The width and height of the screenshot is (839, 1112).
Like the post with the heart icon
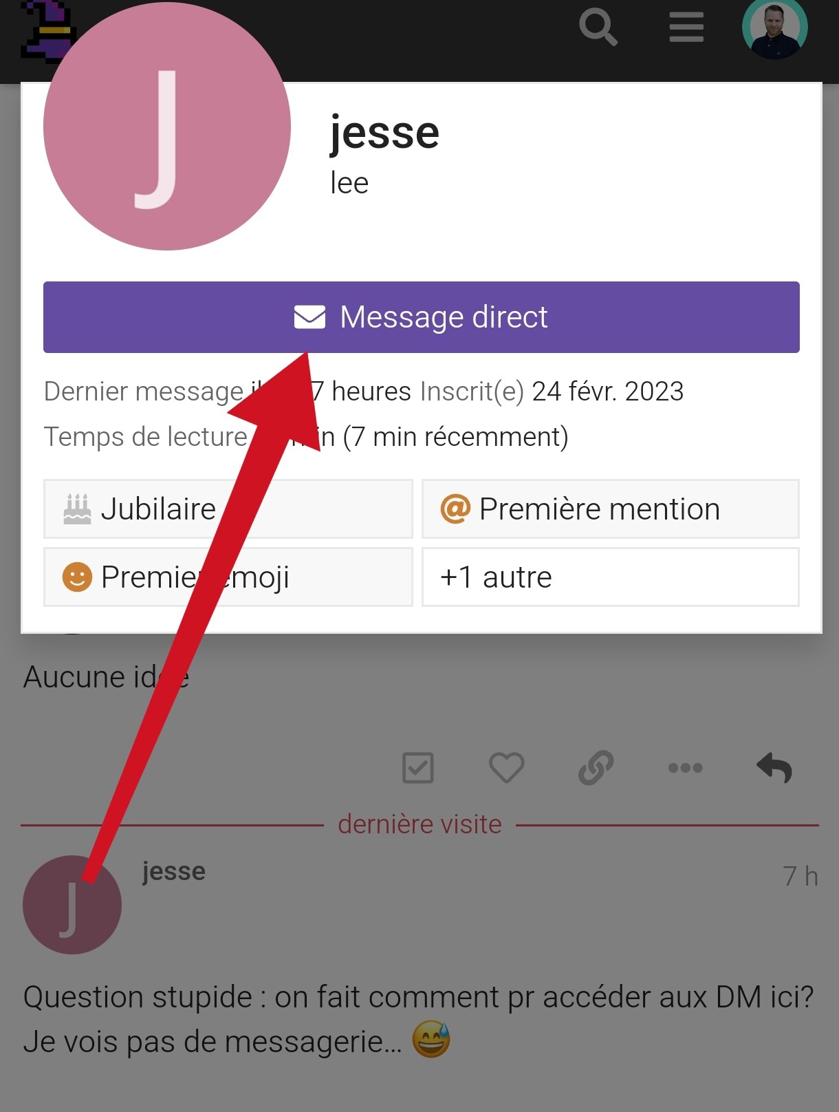tap(507, 767)
